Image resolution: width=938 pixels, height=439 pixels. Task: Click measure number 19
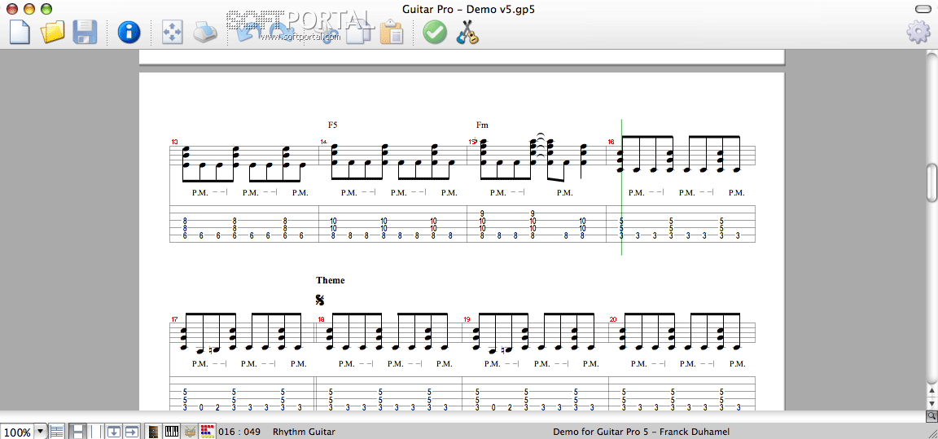click(467, 319)
